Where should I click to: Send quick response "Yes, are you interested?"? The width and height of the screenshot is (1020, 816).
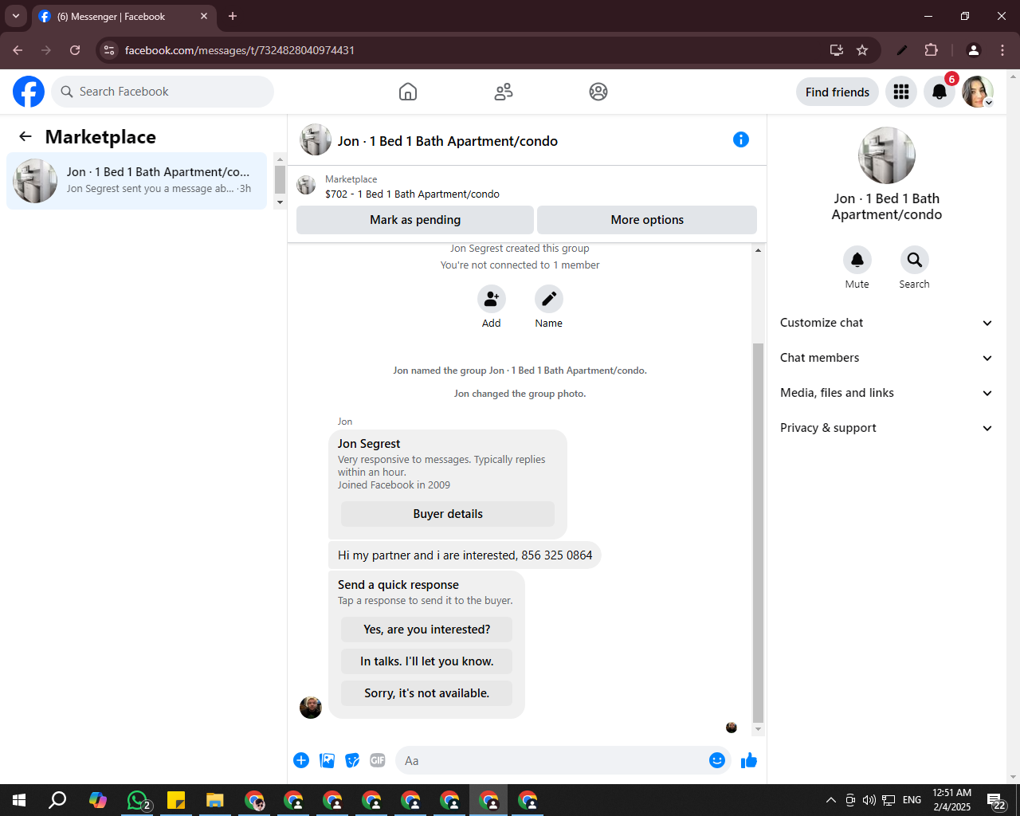point(427,630)
